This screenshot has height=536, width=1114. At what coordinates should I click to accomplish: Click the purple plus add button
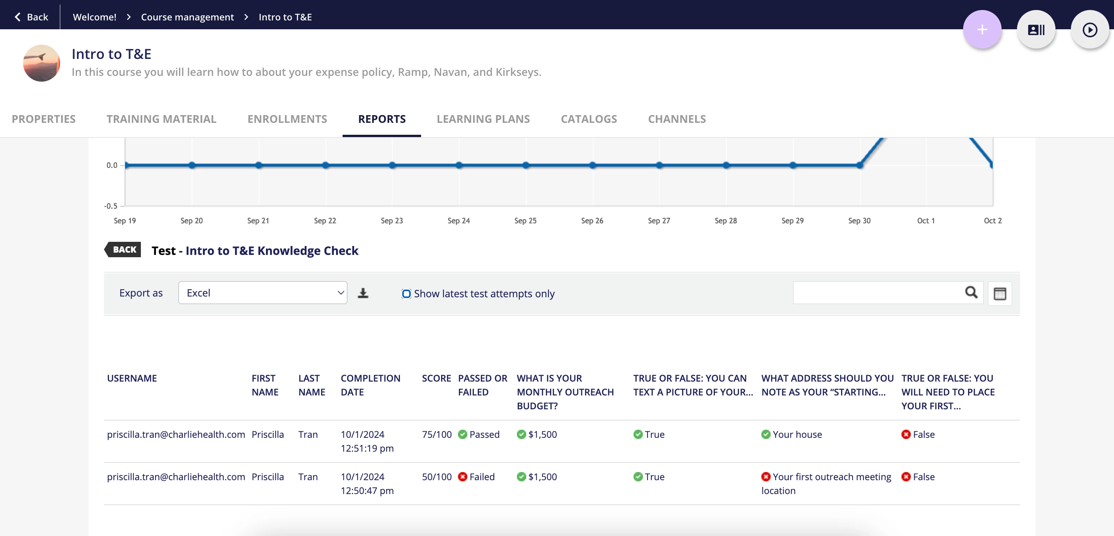point(982,30)
